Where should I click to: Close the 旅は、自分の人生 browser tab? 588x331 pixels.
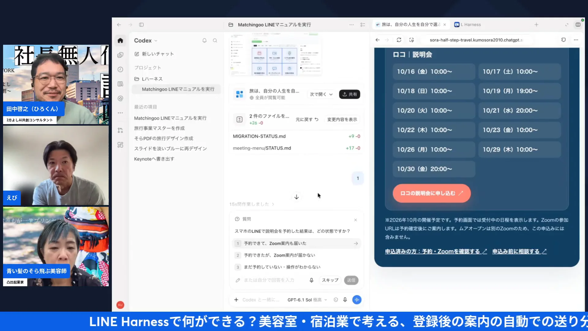pyautogui.click(x=445, y=25)
